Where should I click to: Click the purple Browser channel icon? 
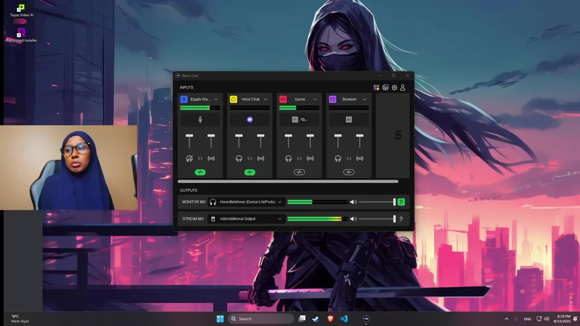coord(333,99)
